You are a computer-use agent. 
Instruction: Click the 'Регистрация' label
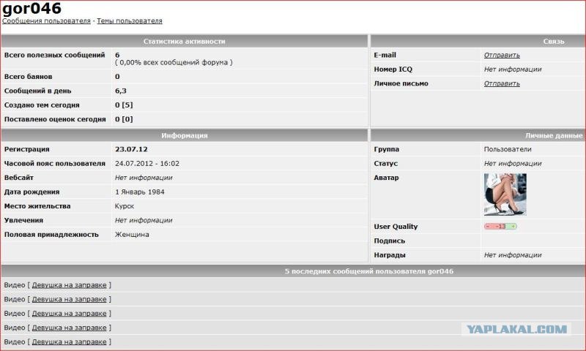tap(27, 149)
